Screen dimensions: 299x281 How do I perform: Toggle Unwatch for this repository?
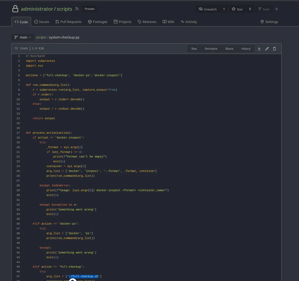click(x=208, y=9)
